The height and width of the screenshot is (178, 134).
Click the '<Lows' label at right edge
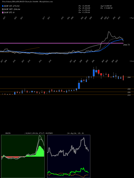click(132, 61)
